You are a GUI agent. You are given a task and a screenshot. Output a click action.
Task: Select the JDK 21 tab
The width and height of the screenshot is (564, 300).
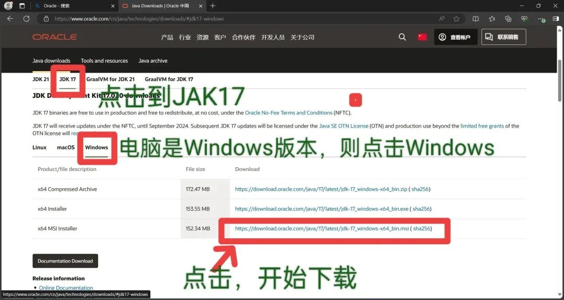tap(41, 79)
